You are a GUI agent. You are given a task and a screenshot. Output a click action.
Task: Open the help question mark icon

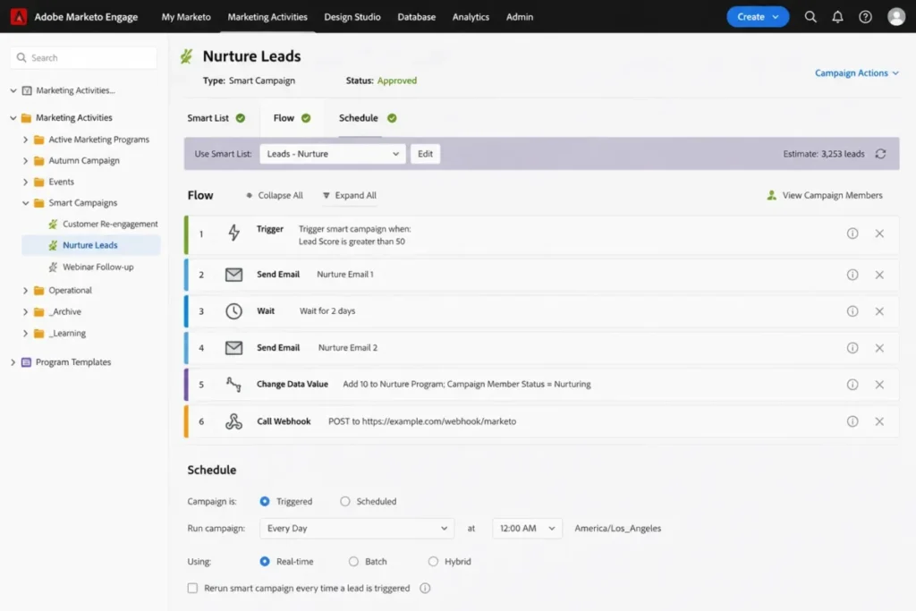point(865,17)
